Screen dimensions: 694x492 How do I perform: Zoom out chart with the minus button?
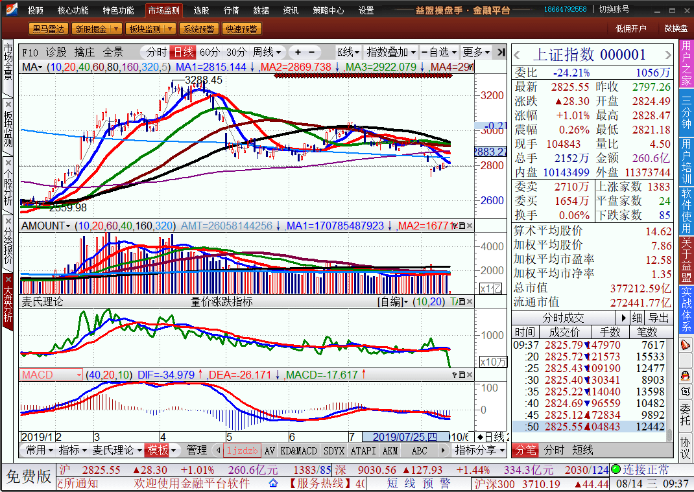tap(311, 53)
